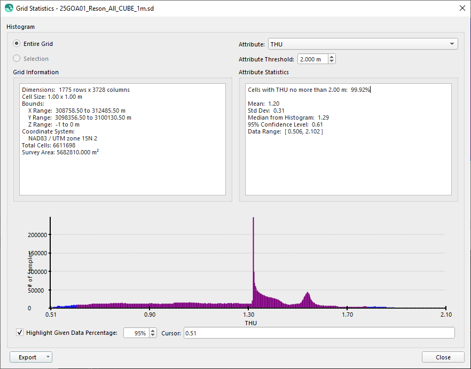Increase Attribute Threshold with the up arrow

(x=332, y=57)
